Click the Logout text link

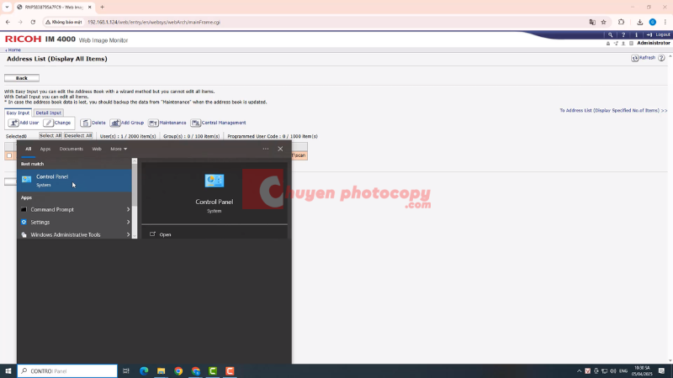pos(663,34)
